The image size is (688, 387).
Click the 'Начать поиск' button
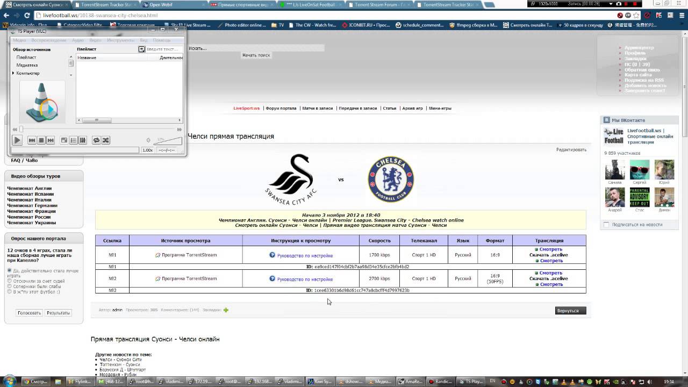pos(256,55)
